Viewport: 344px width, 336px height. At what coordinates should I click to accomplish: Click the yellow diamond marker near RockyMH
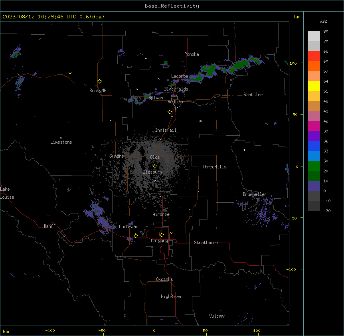click(99, 81)
